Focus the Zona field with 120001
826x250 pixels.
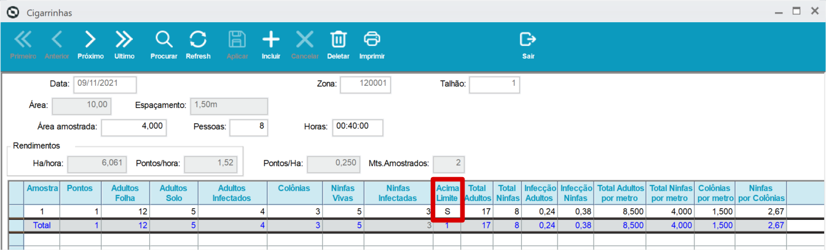[x=366, y=85]
